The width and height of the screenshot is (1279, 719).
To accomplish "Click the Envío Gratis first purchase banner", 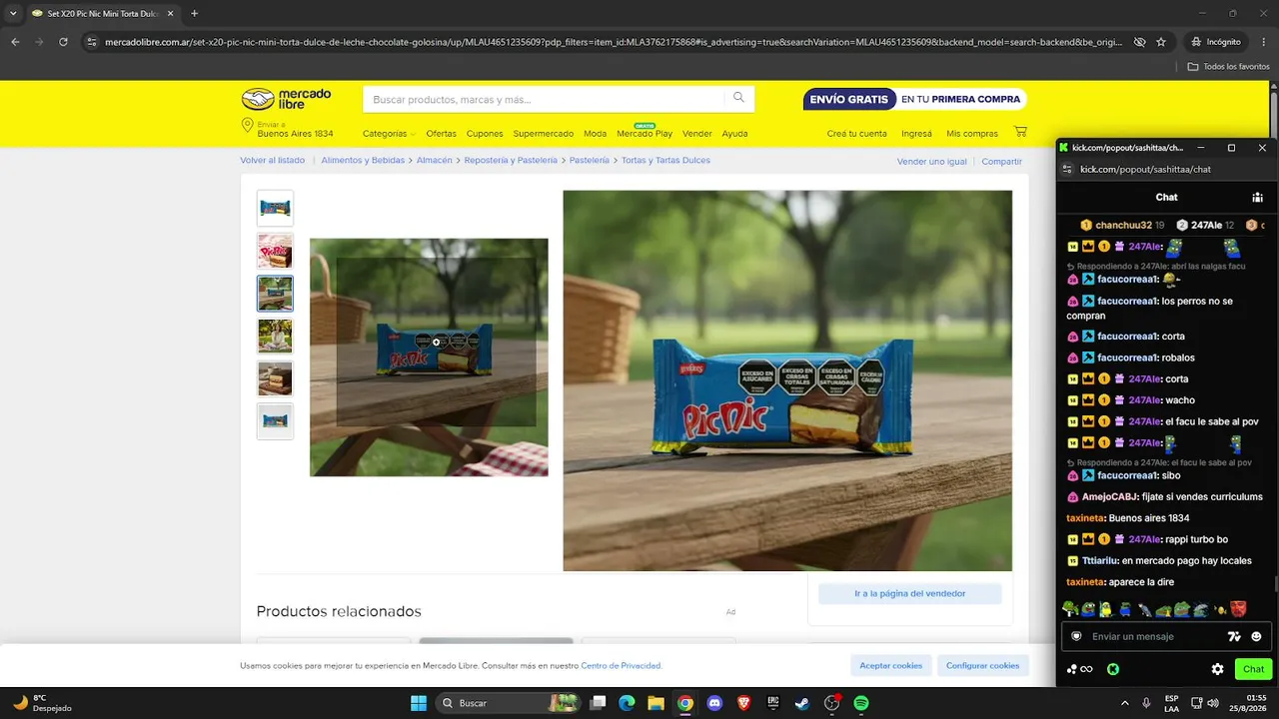I will [x=915, y=99].
